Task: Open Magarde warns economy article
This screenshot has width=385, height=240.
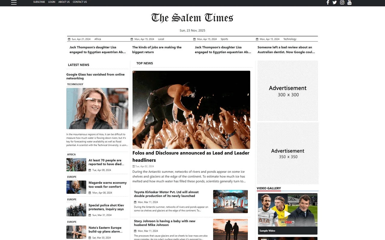Action: tap(107, 184)
